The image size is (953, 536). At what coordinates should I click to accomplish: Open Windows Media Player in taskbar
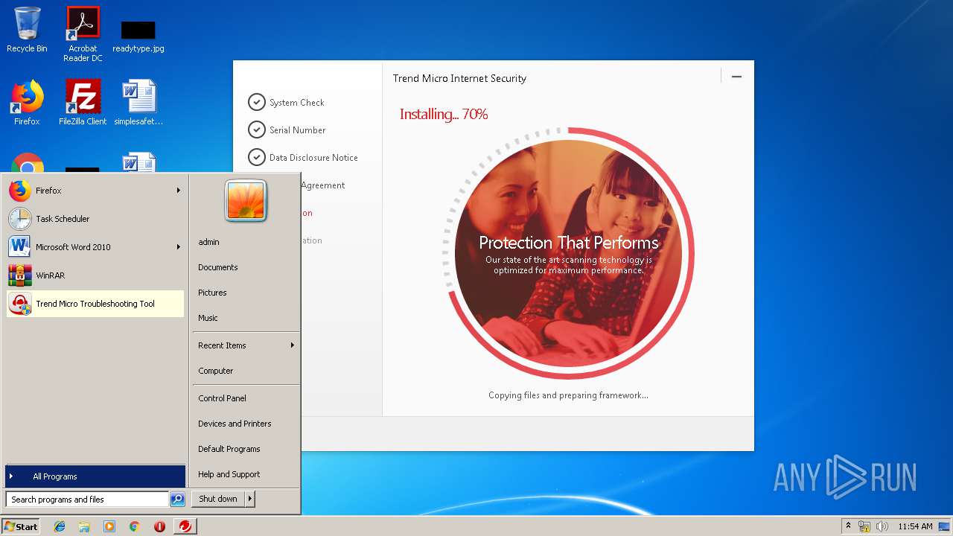click(x=109, y=526)
